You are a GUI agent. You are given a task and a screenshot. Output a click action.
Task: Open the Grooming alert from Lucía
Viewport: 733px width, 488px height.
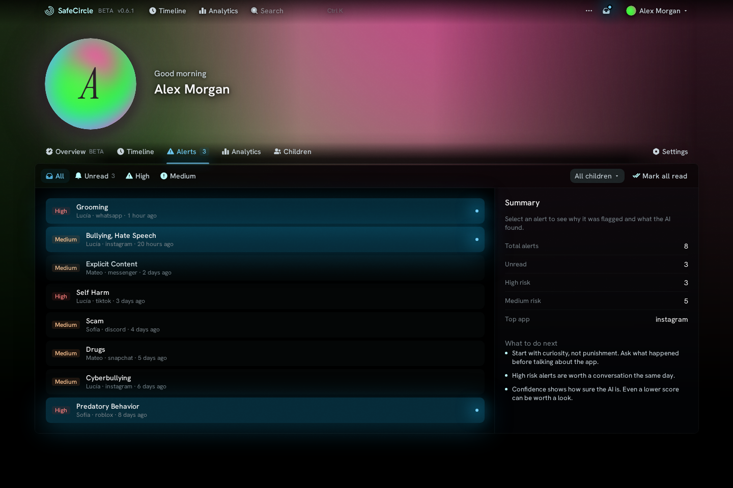(265, 211)
